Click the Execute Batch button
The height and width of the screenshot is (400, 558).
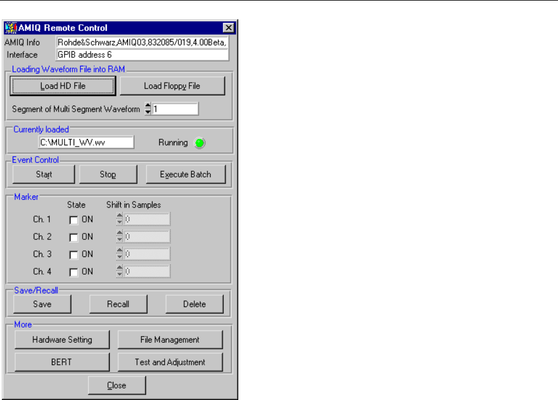tap(185, 174)
